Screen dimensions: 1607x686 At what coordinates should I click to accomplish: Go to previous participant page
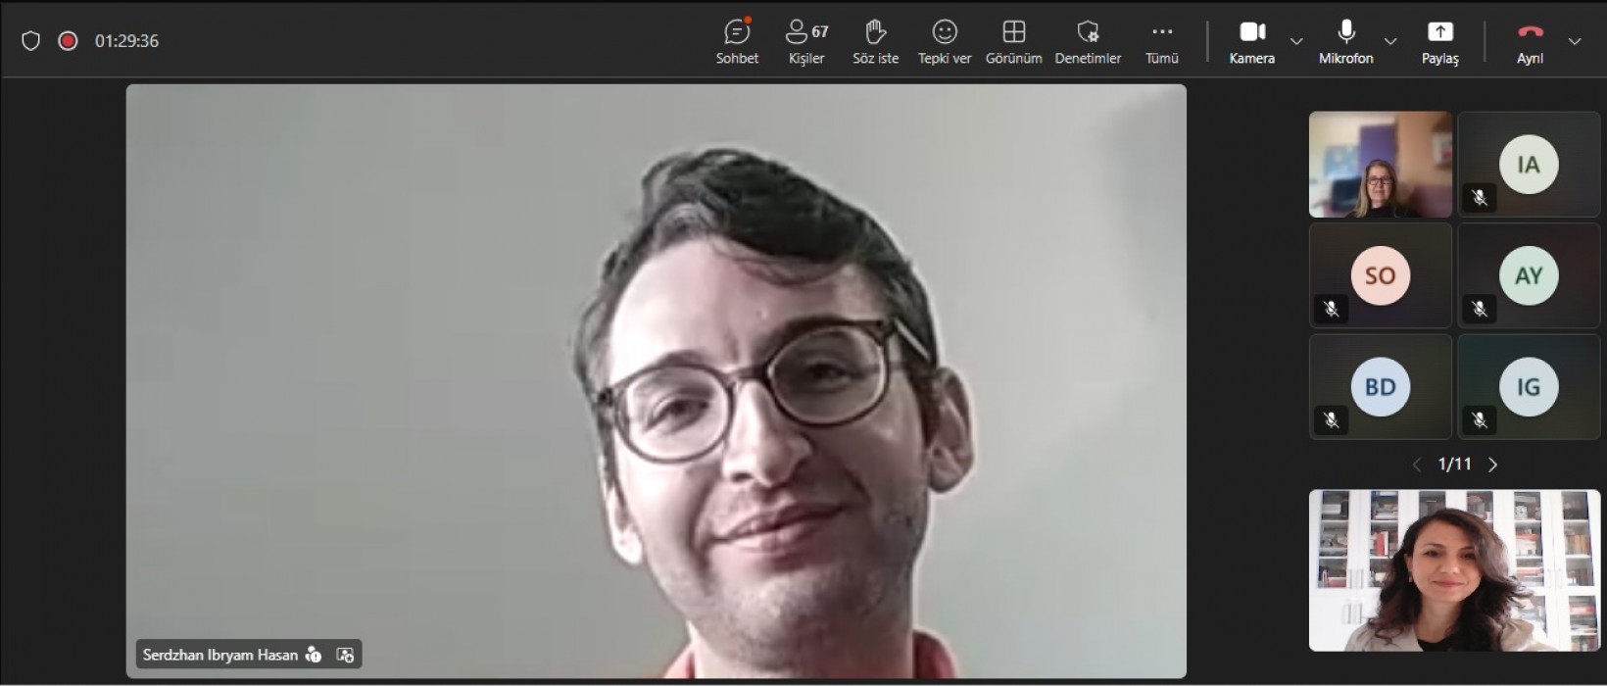click(1416, 465)
